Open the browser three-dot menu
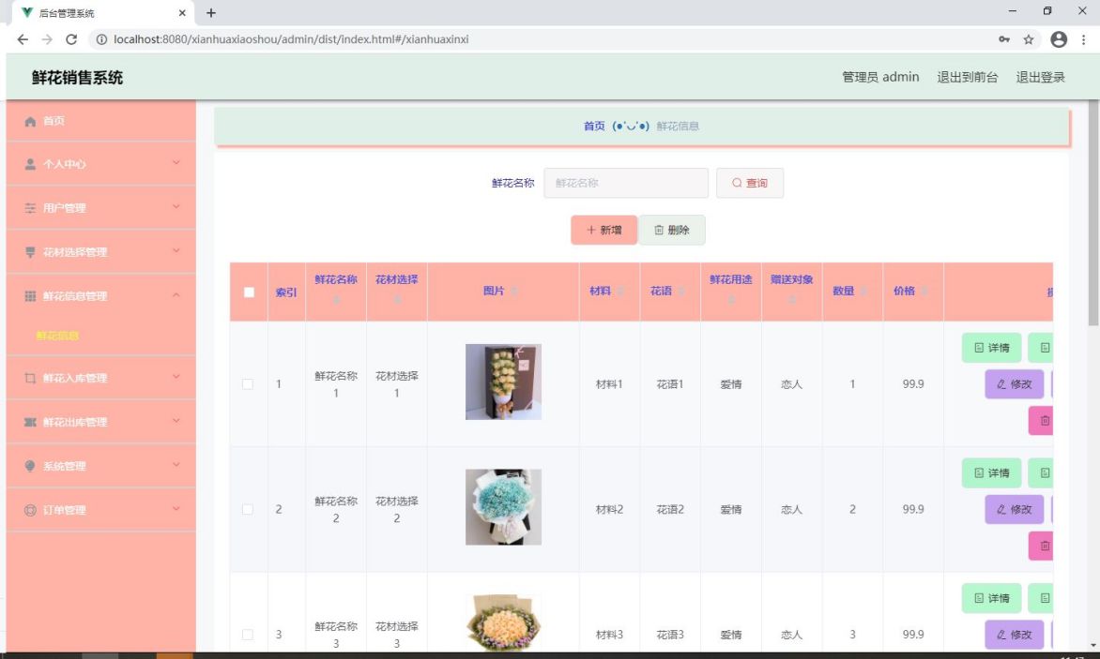The width and height of the screenshot is (1100, 659). (1084, 39)
